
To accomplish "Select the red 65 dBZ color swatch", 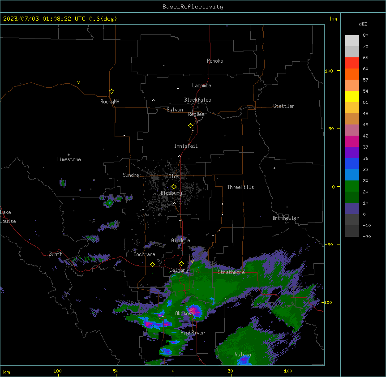I will point(352,63).
